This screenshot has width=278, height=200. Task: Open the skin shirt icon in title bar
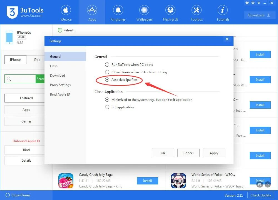247,3
